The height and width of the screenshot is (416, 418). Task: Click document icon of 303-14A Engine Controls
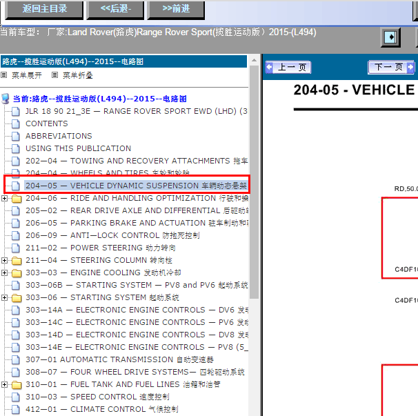click(x=16, y=310)
